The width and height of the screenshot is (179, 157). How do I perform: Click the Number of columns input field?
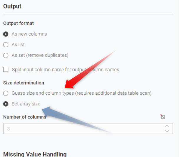coord(83,128)
